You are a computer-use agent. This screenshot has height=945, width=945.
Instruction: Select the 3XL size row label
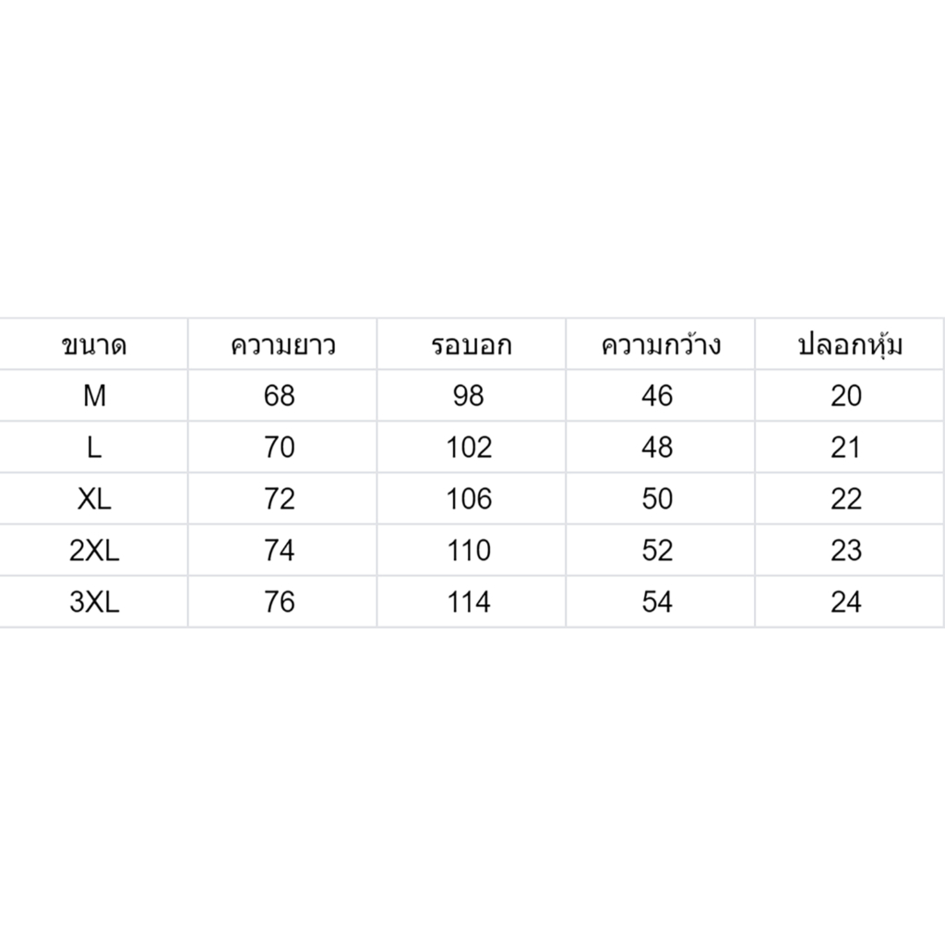94,602
